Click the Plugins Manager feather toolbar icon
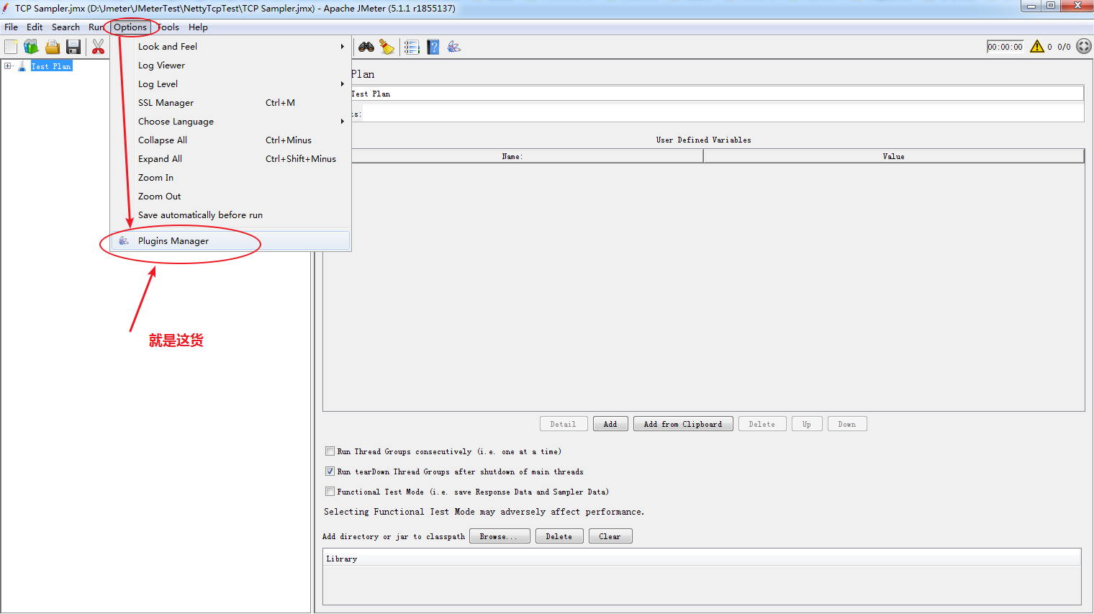This screenshot has height=614, width=1094. pos(454,47)
